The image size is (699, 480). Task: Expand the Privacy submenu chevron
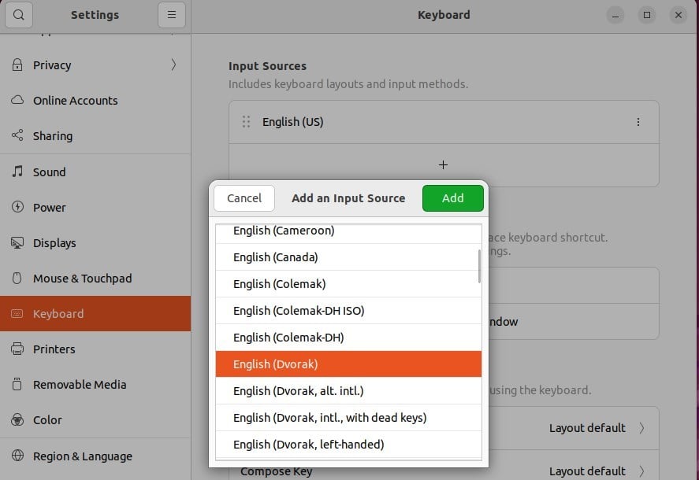[x=173, y=65]
